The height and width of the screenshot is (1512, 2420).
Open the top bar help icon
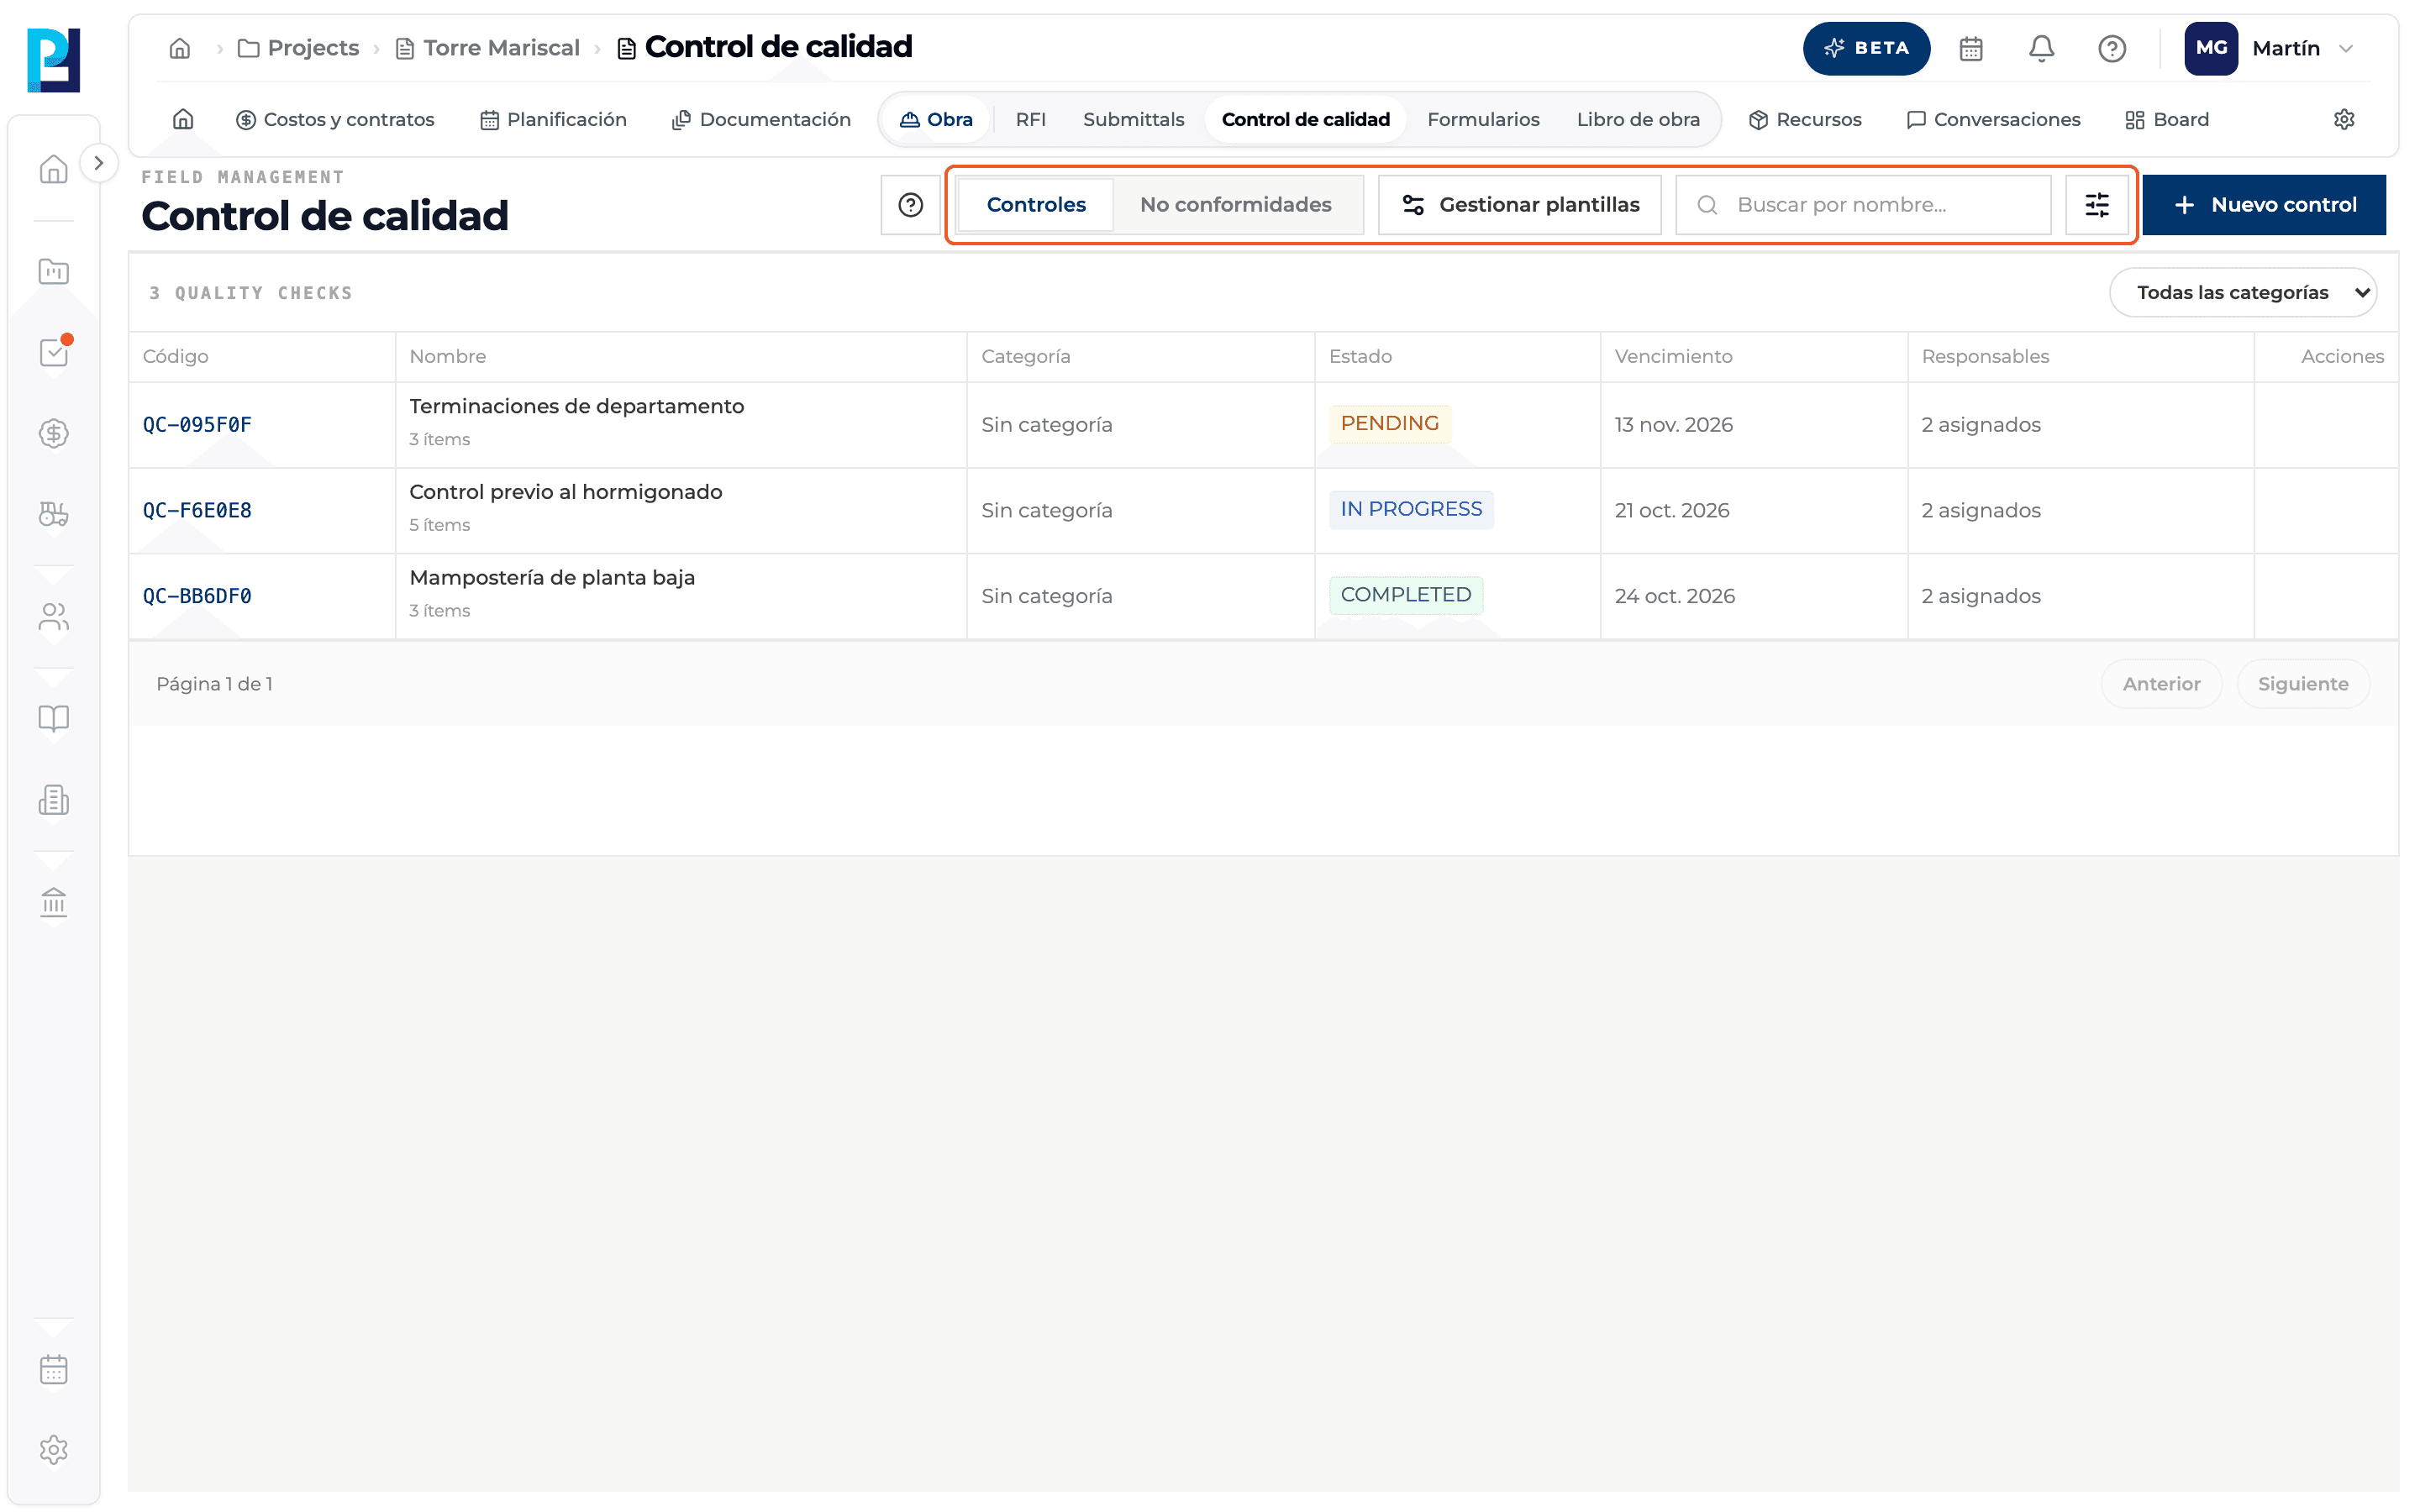tap(2112, 48)
